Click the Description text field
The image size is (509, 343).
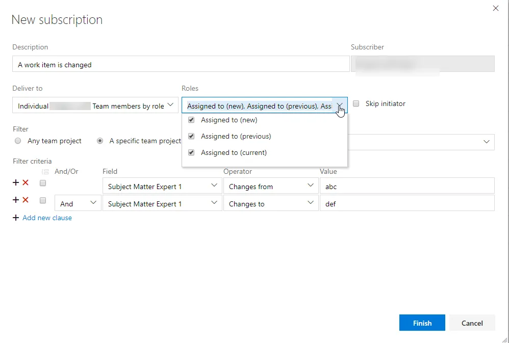pyautogui.click(x=181, y=64)
